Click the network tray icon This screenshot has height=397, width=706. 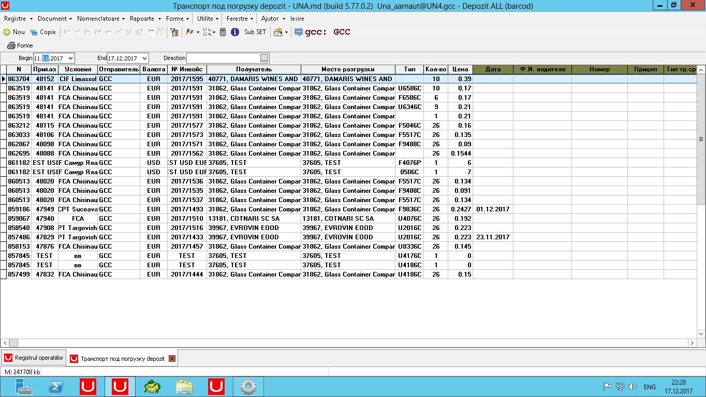point(620,387)
